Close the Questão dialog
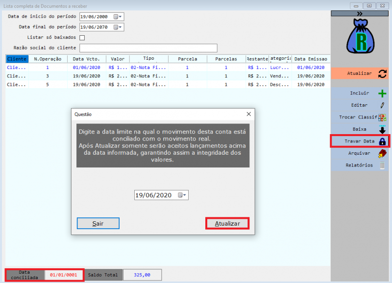The width and height of the screenshot is (392, 283). click(x=249, y=114)
